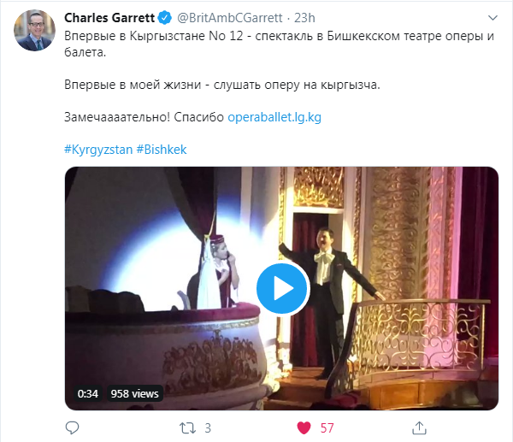Viewport: 513px width, 442px height.
Task: Click the Charles Garrett display name
Action: [109, 18]
